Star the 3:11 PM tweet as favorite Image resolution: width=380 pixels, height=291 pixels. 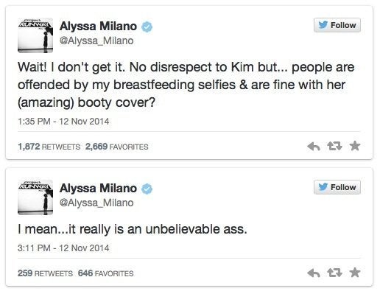click(x=355, y=273)
